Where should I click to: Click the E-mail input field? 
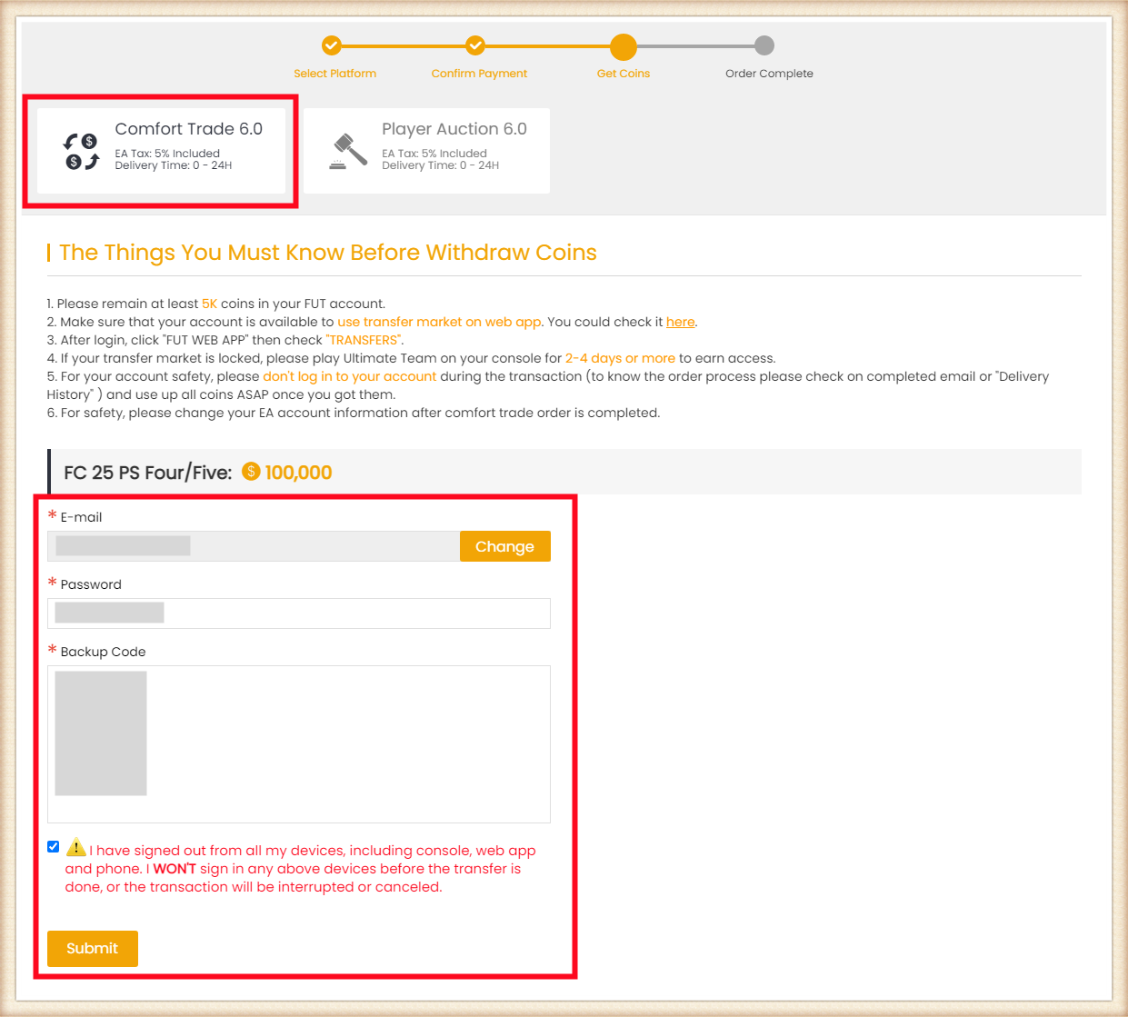(x=254, y=546)
